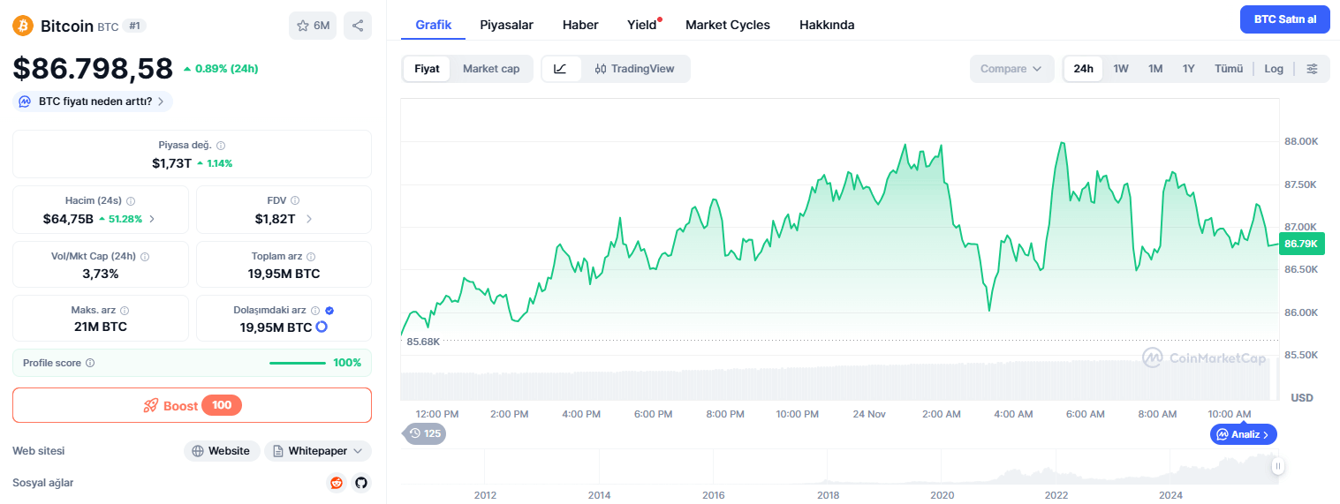
Task: Open the Grafik tab
Action: click(x=434, y=25)
